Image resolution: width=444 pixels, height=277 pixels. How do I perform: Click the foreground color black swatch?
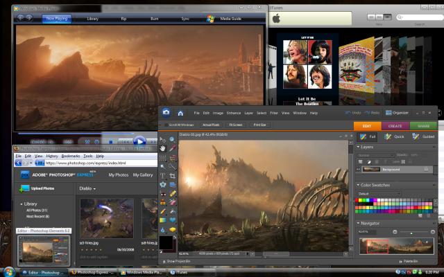pos(166,242)
